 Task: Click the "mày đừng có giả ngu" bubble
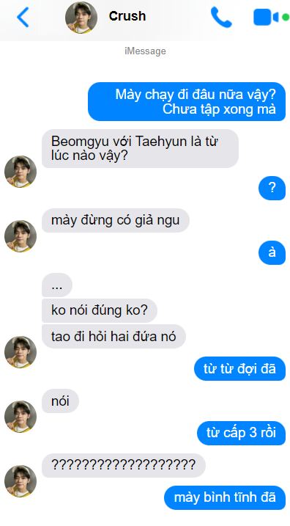pos(116,220)
